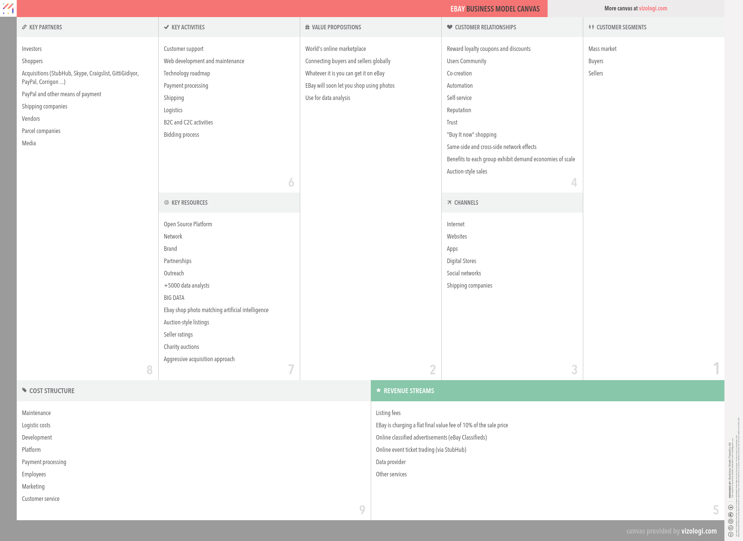Click the CUSTOMER SEGMENTS people icon

pos(591,27)
